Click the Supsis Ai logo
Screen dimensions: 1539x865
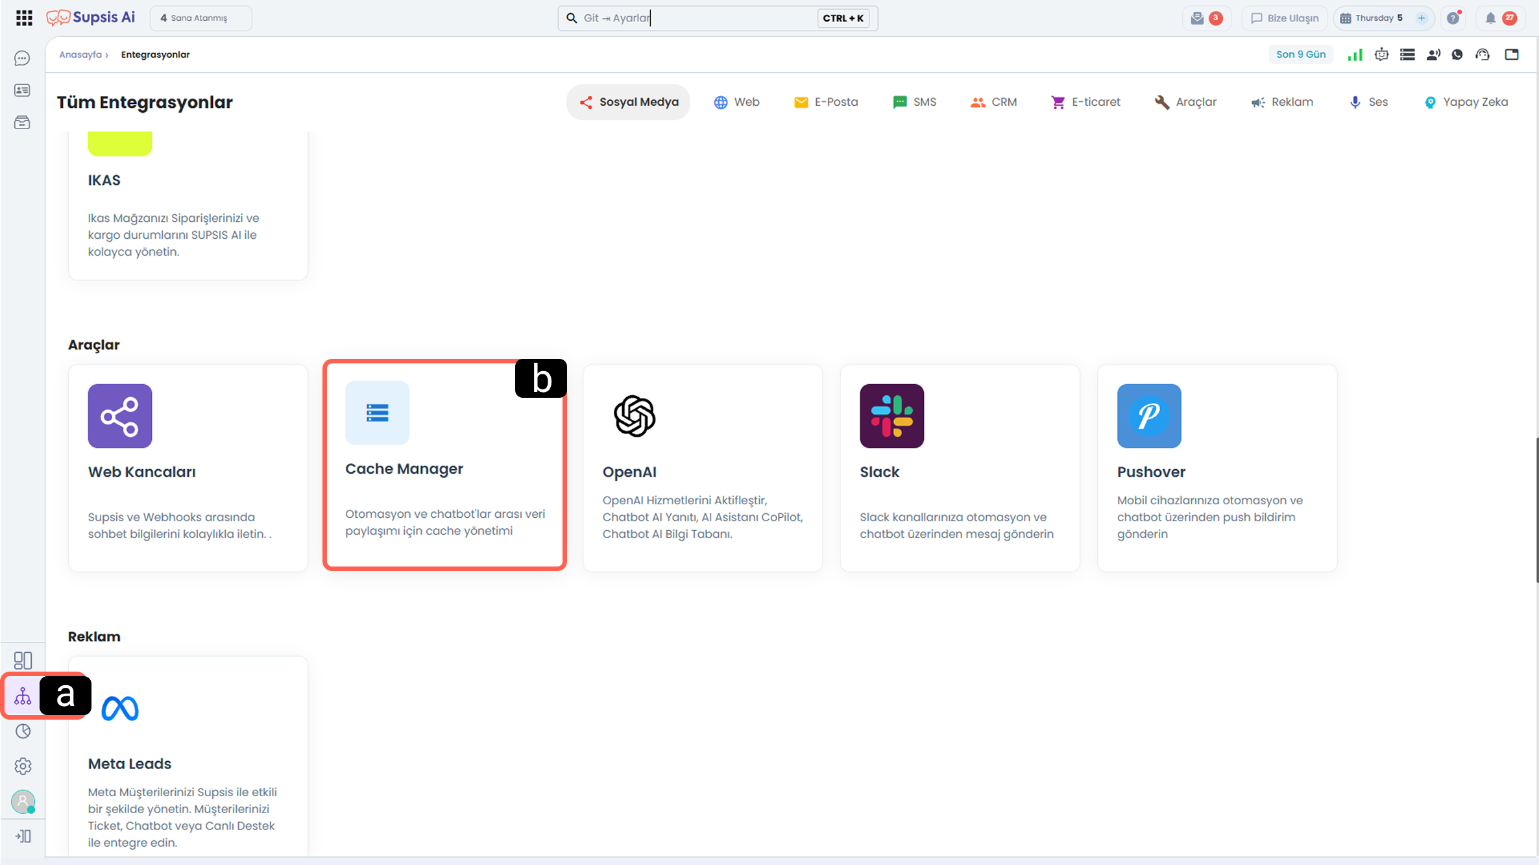coord(91,18)
